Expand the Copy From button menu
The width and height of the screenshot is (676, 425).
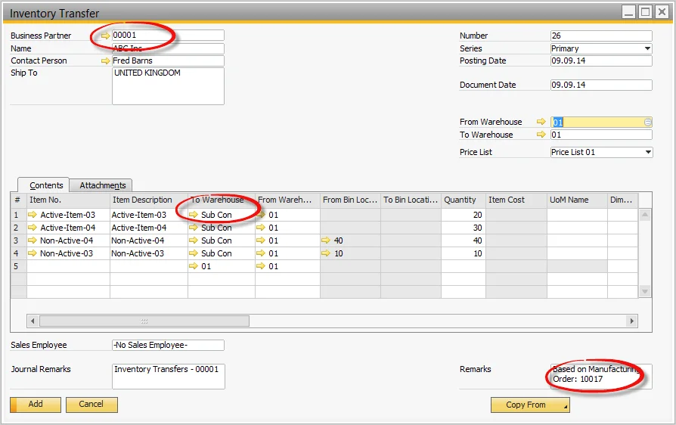point(565,407)
